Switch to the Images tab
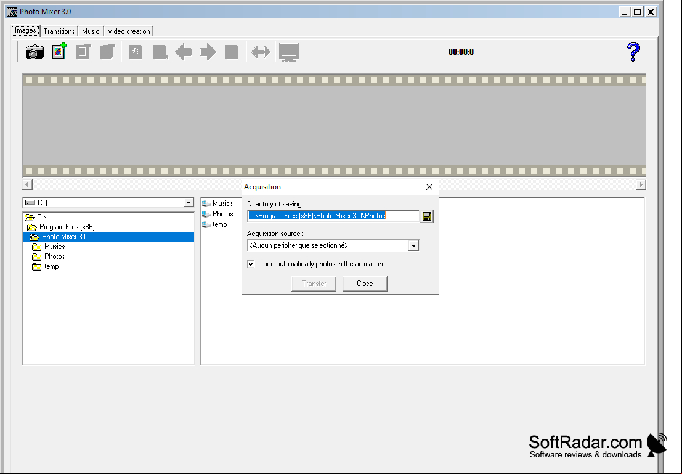 (25, 30)
